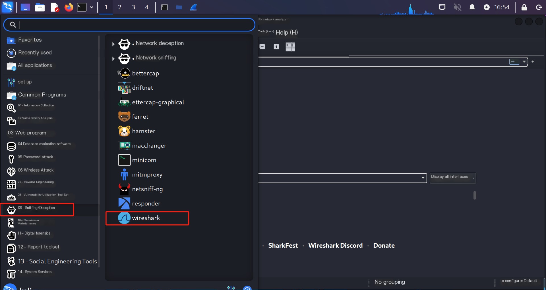Open the file manager panel icon

(x=40, y=7)
